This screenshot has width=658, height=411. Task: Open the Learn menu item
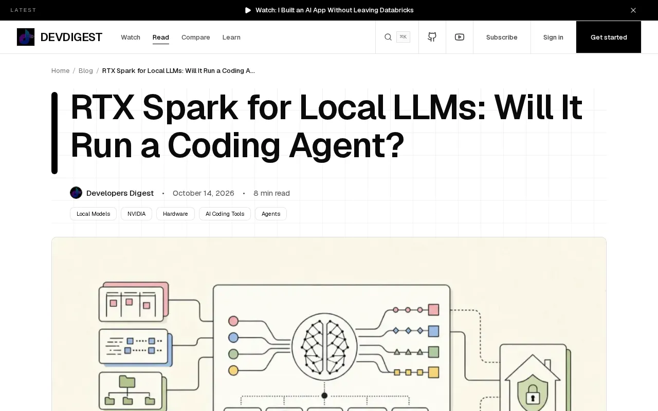point(231,37)
